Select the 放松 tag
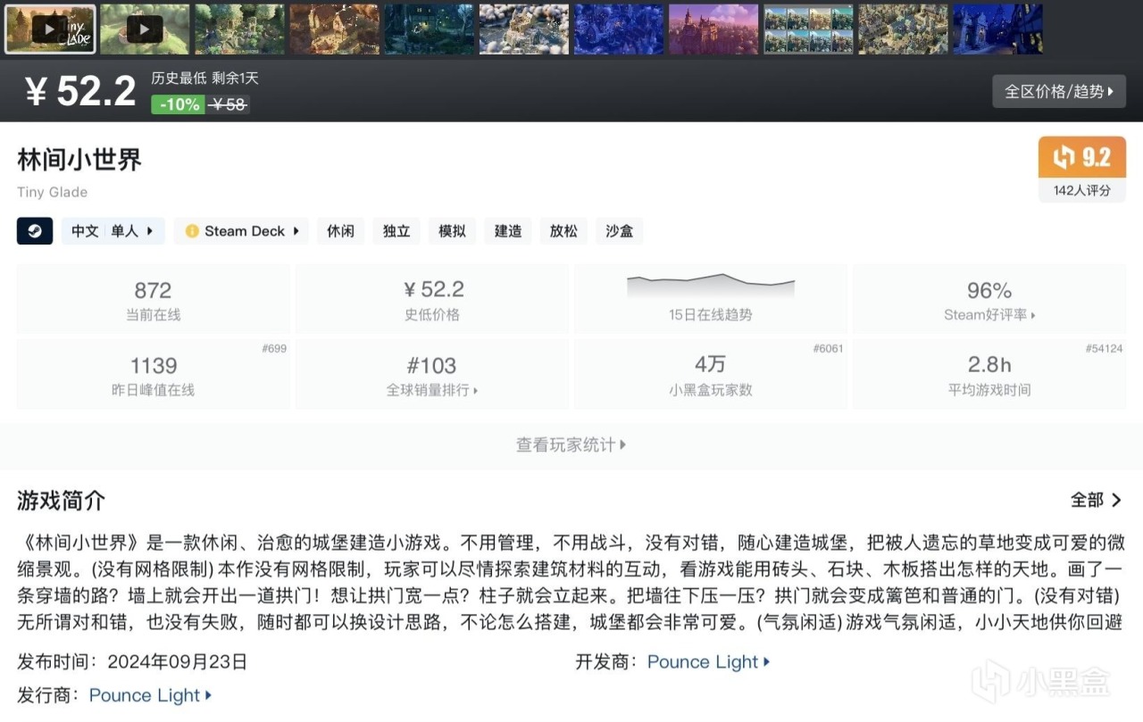This screenshot has width=1143, height=722. [563, 231]
